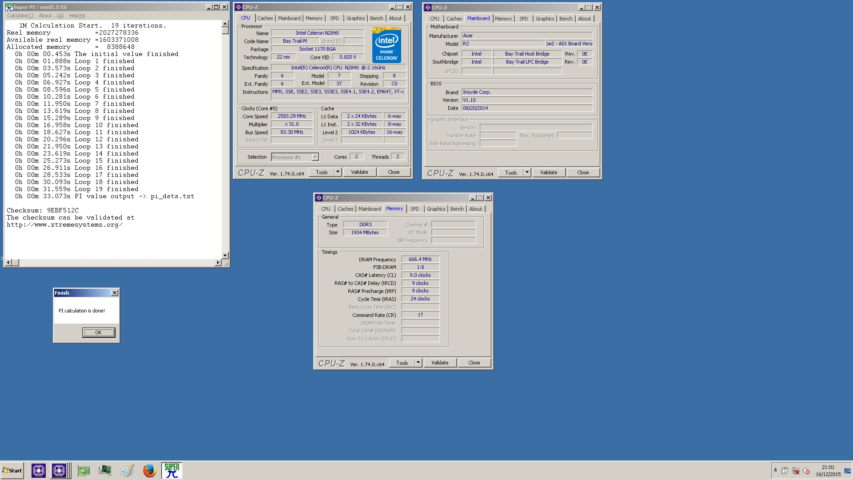This screenshot has width=853, height=480.
Task: Open the network disconnected tray icon
Action: coord(796,471)
